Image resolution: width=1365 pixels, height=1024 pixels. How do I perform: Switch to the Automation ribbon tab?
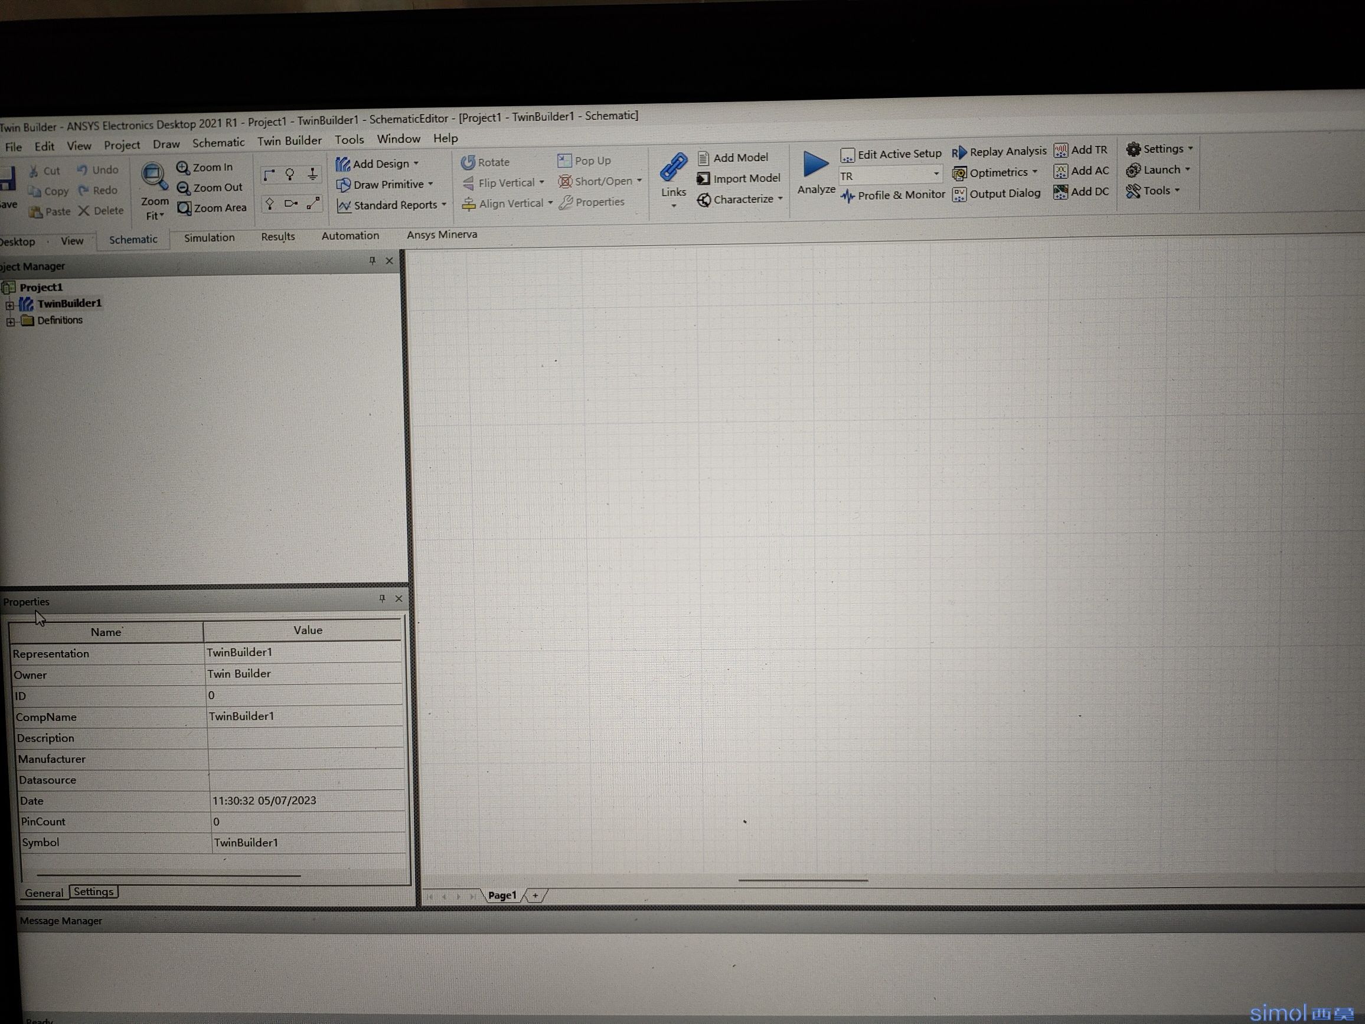(350, 236)
